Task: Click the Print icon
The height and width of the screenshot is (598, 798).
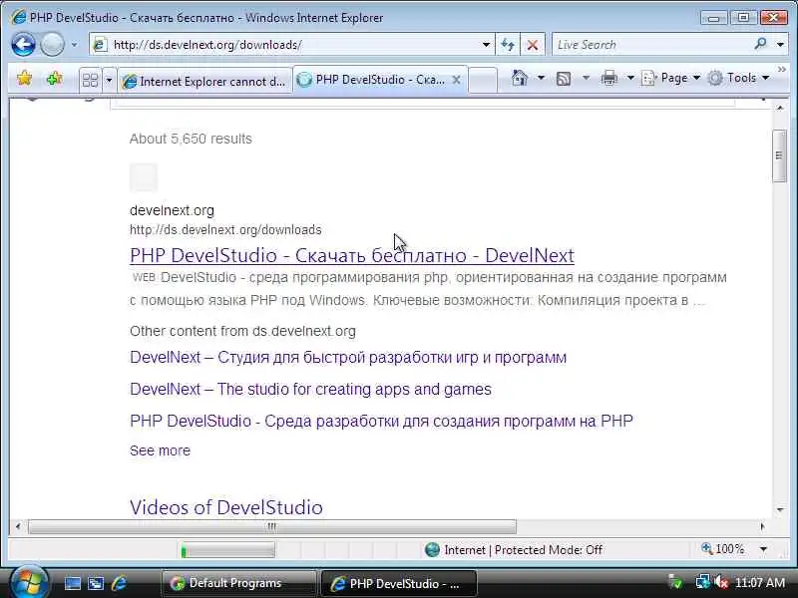Action: coord(608,78)
